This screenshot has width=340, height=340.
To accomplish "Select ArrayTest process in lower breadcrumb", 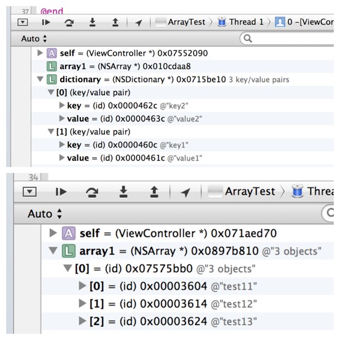I will coord(241,191).
